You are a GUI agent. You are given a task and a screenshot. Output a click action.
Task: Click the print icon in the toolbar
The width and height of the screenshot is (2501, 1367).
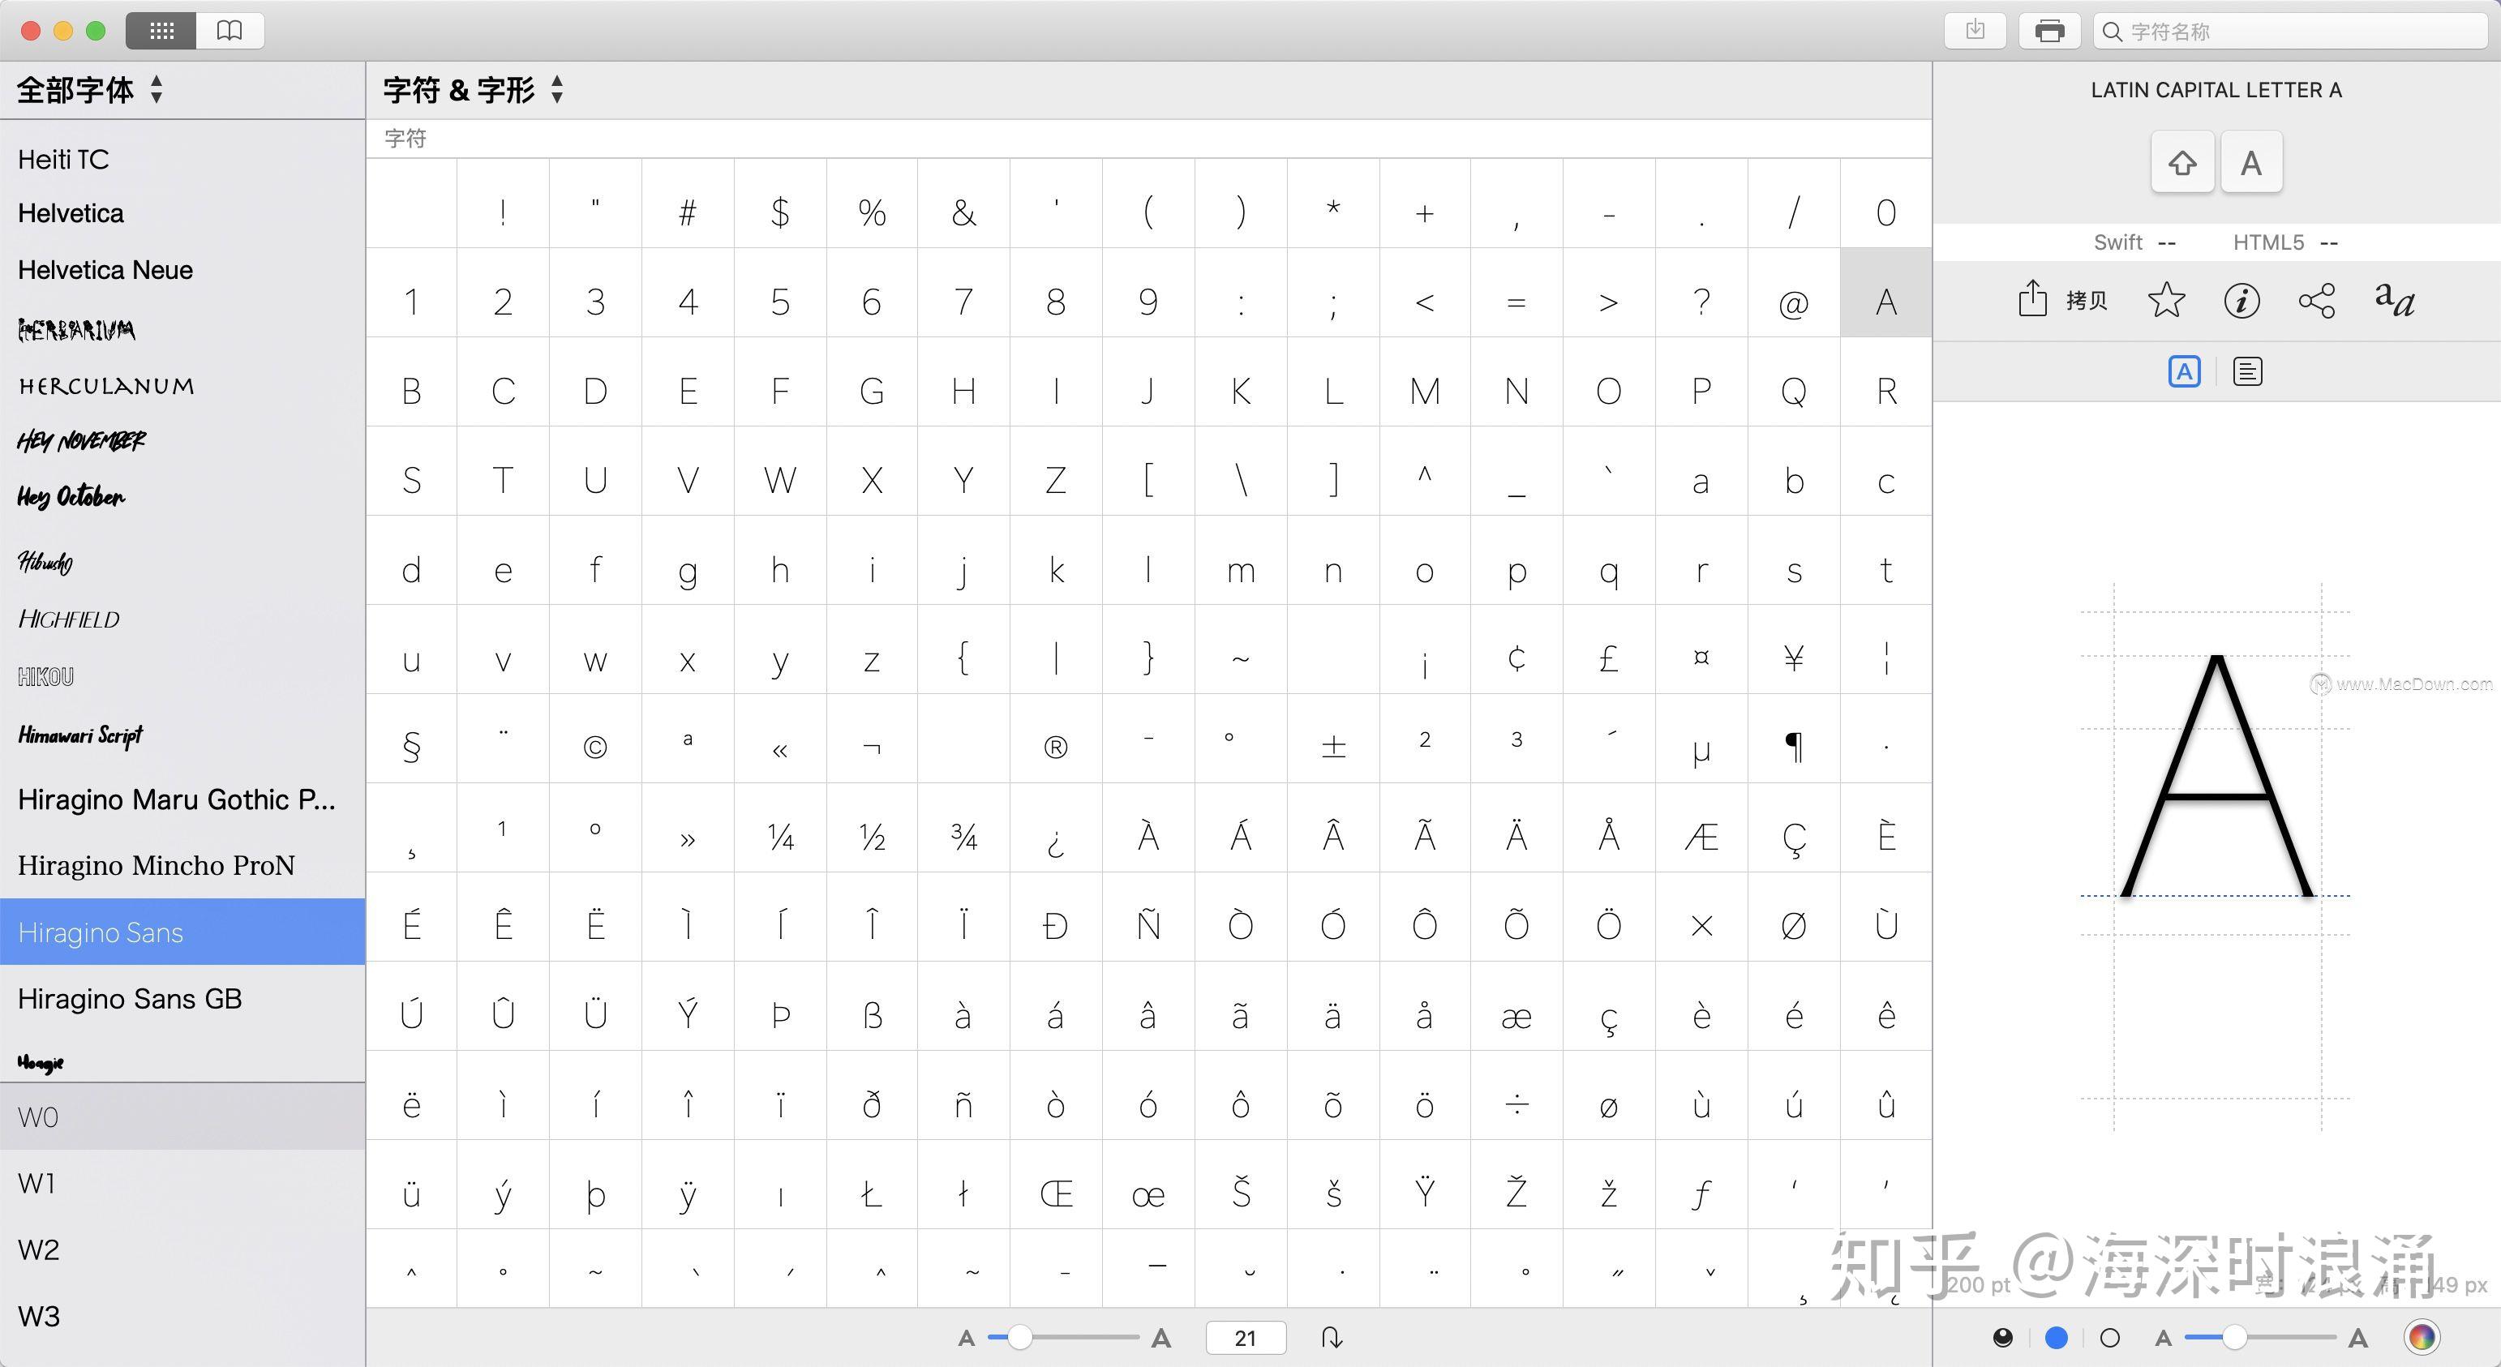(2049, 30)
